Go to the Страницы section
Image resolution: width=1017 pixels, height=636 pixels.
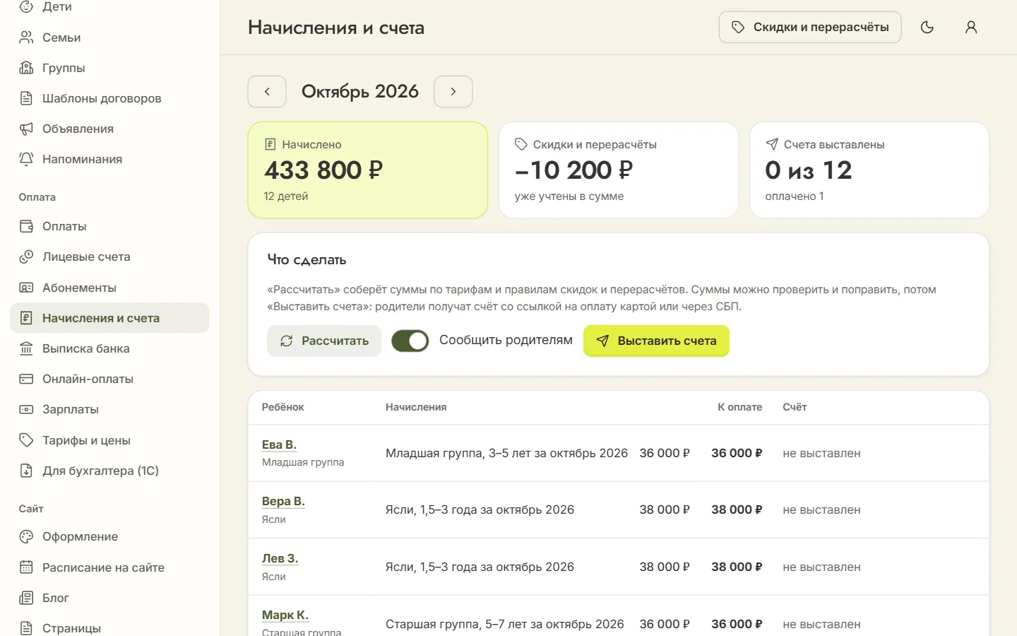pos(109,628)
